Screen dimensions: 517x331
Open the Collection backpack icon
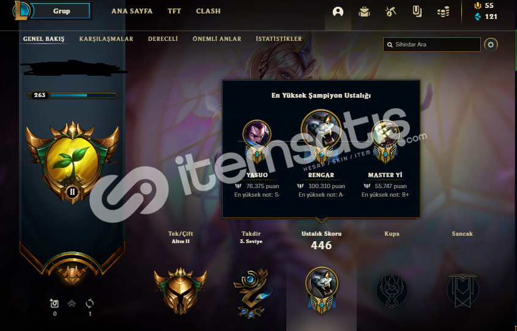click(x=364, y=12)
